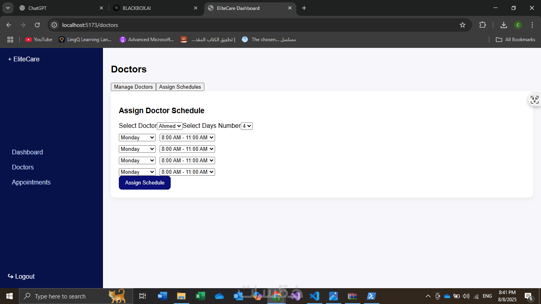Expand the first Monday day dropdown
This screenshot has height=304, width=541.
(137, 137)
